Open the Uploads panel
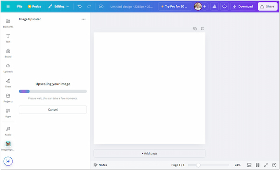Screen dimensions: 280x170 coord(8,68)
